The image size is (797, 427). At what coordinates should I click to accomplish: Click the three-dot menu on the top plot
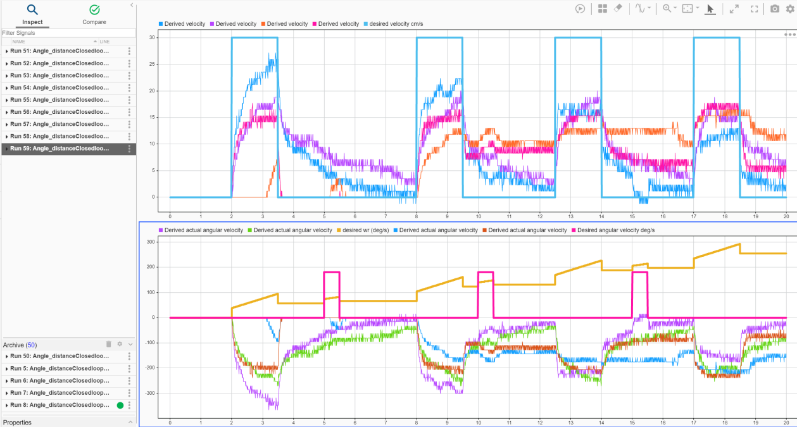[789, 35]
